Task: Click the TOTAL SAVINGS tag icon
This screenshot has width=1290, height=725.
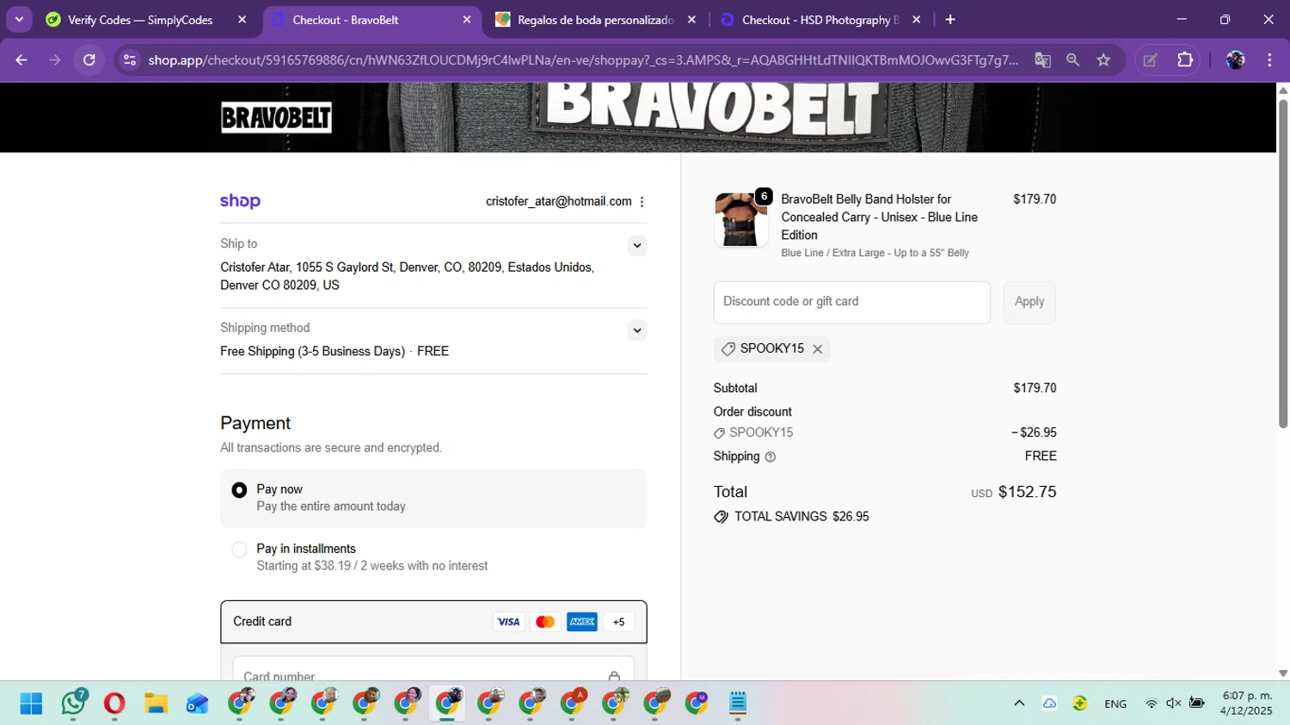Action: coord(721,517)
